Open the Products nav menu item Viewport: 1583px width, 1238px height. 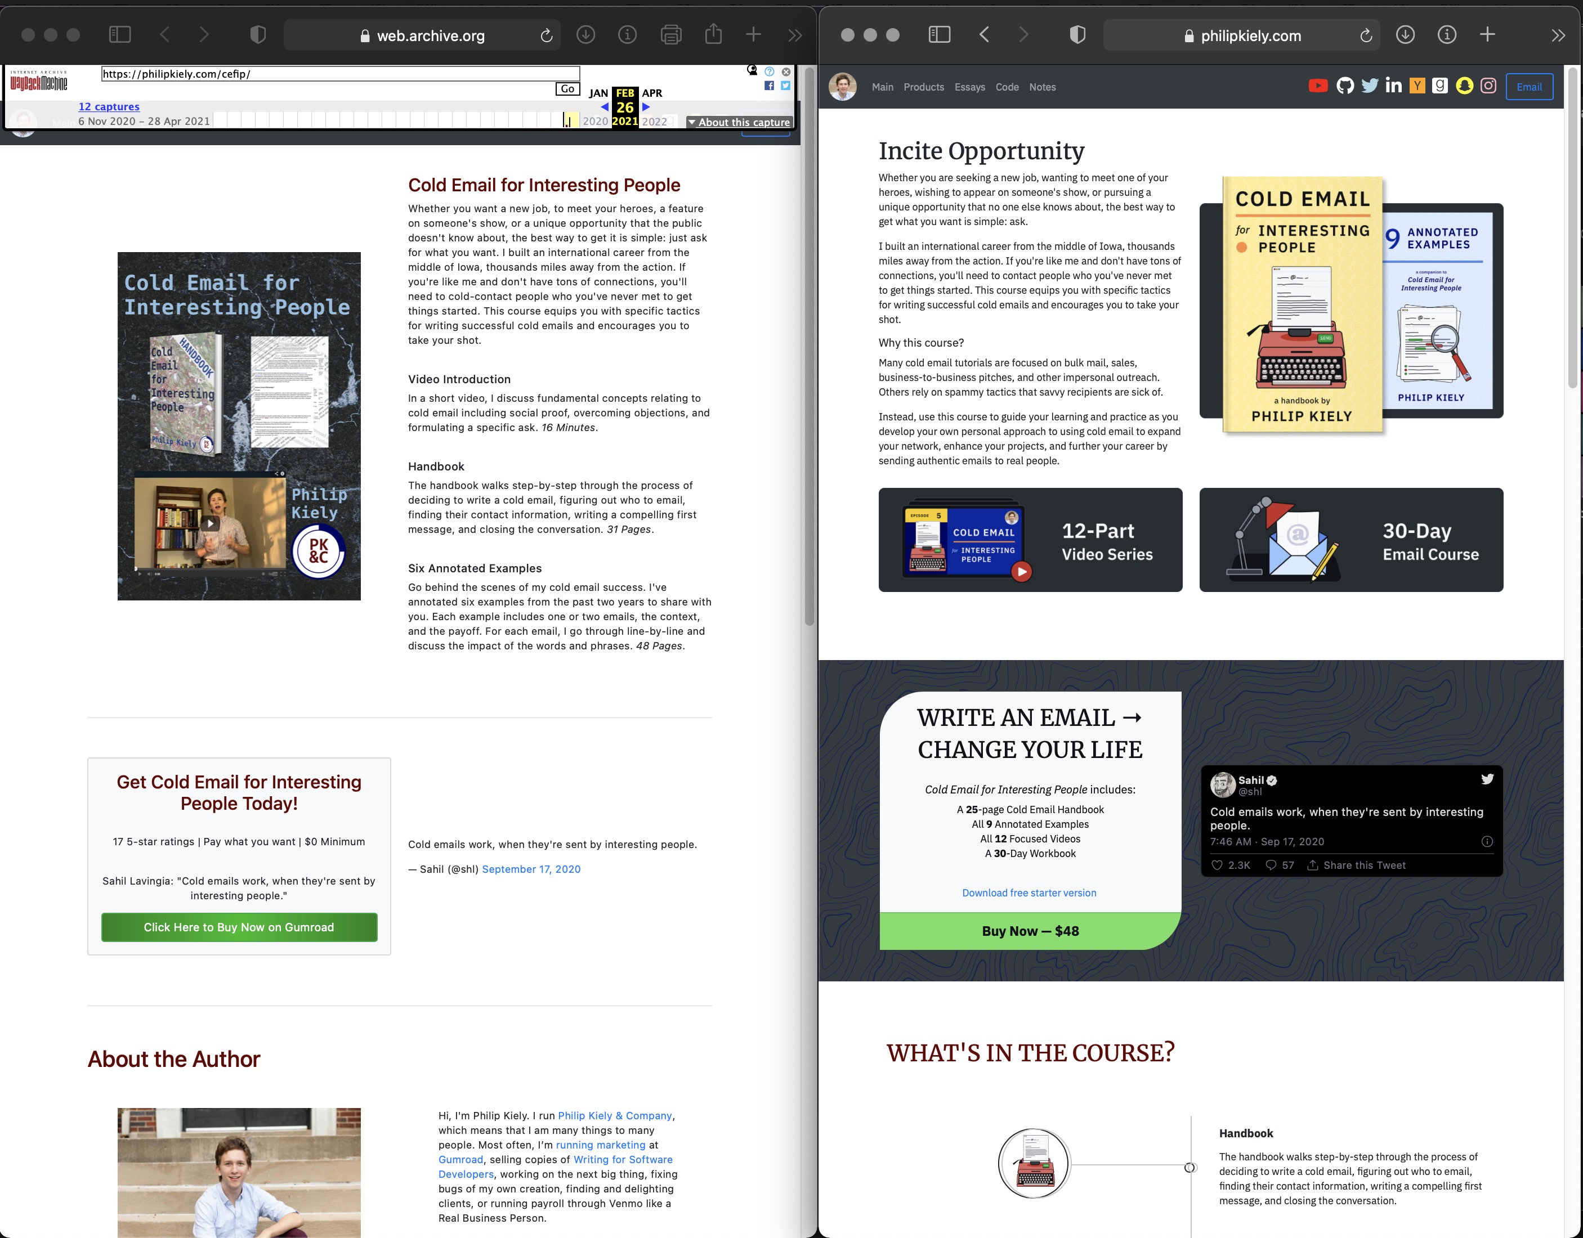coord(923,87)
